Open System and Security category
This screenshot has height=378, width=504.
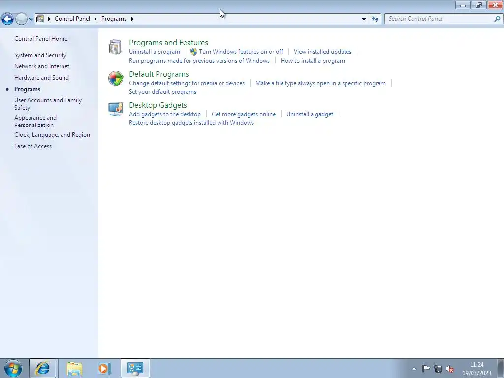(40, 55)
